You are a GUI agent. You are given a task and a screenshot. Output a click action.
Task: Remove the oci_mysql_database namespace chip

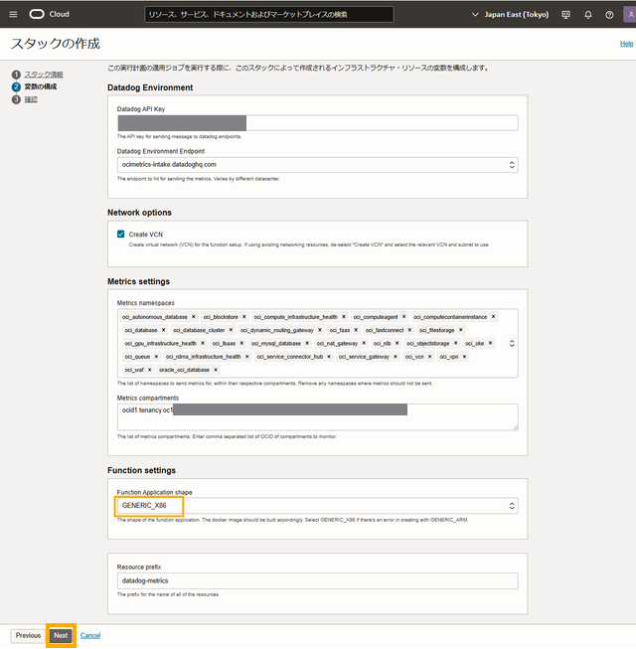click(x=307, y=344)
